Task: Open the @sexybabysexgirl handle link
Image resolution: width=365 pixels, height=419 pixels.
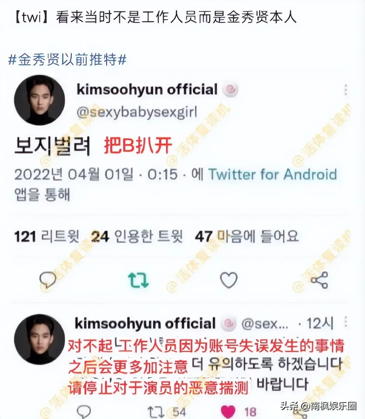Action: click(137, 112)
